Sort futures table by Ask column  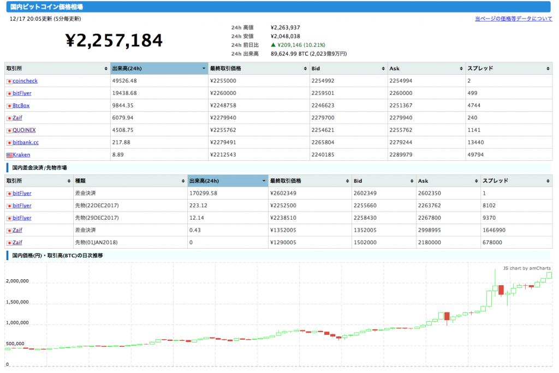449,181
